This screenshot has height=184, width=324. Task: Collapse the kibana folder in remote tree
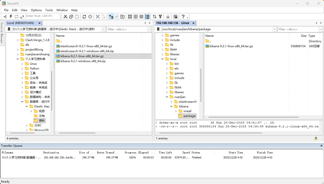171,106
